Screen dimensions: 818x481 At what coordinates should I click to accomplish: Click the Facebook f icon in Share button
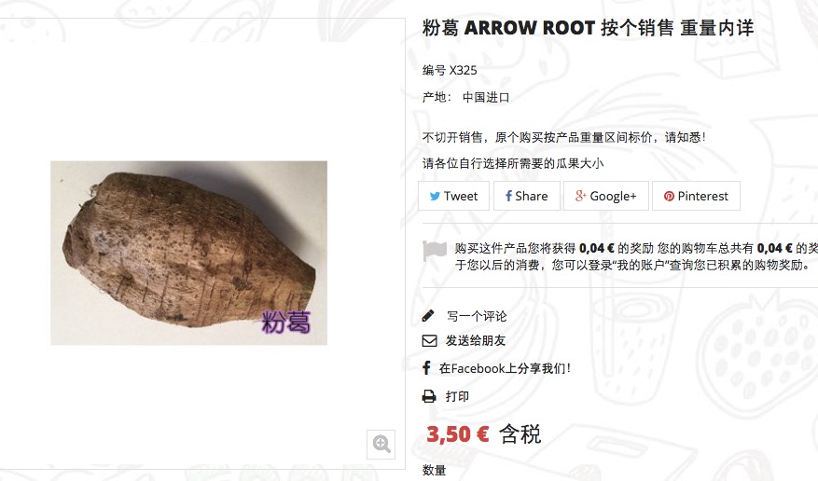click(x=508, y=196)
